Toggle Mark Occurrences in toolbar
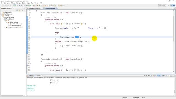Image resolution: width=176 pixels, height=99 pixels. 15,5
